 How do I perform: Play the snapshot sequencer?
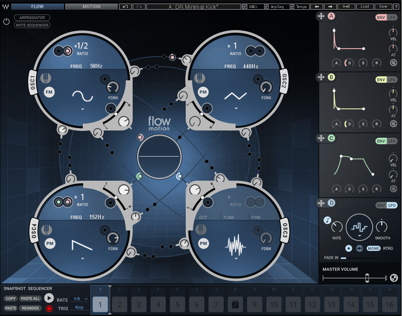49,298
